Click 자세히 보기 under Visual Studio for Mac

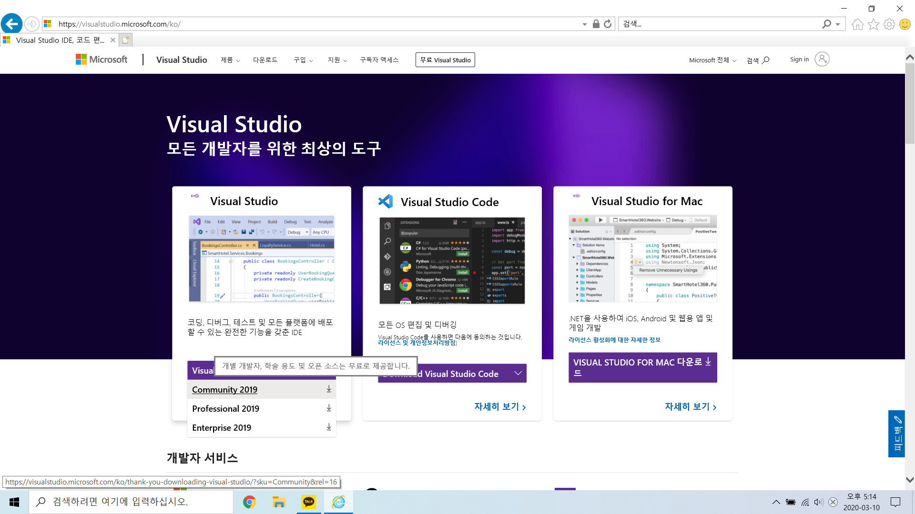pyautogui.click(x=691, y=407)
